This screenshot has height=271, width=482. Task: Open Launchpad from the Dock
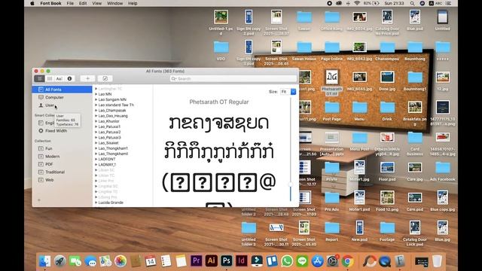(60, 261)
